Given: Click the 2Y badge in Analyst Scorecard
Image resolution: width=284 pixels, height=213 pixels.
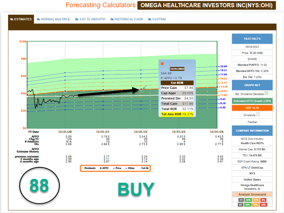Looking at the screenshot, I should click(x=241, y=205).
